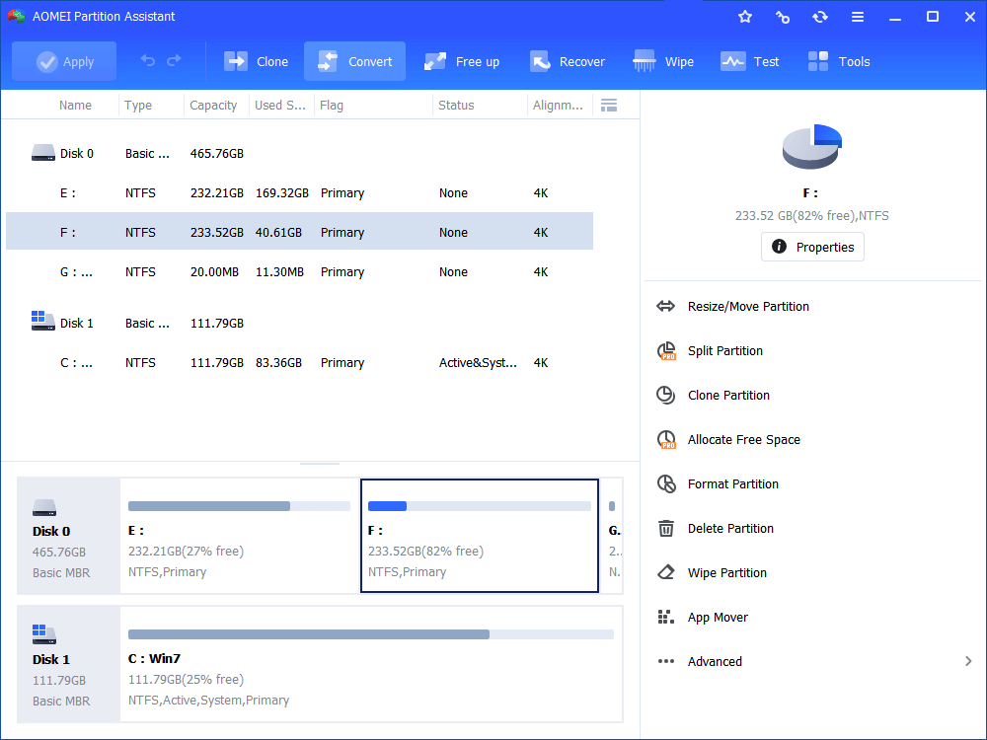This screenshot has width=987, height=740.
Task: Choose Resize/Move Partition
Action: coord(748,307)
